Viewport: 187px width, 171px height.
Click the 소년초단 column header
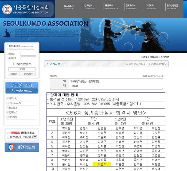pos(66,119)
